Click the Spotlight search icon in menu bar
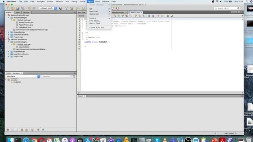 [247, 2]
